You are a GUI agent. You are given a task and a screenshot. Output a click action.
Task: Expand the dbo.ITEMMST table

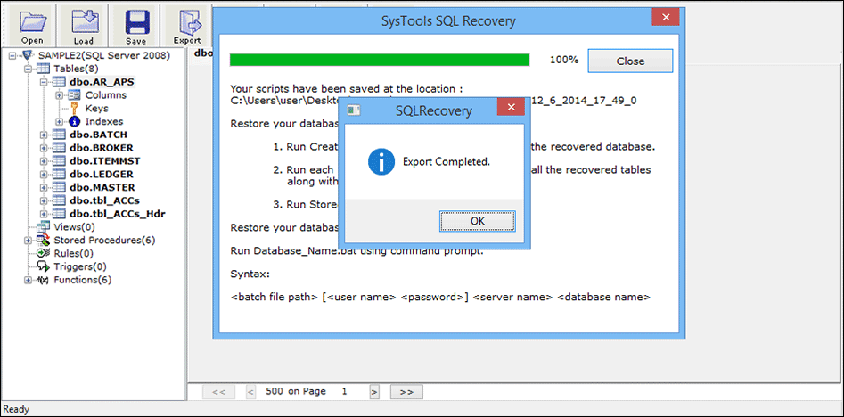click(43, 161)
